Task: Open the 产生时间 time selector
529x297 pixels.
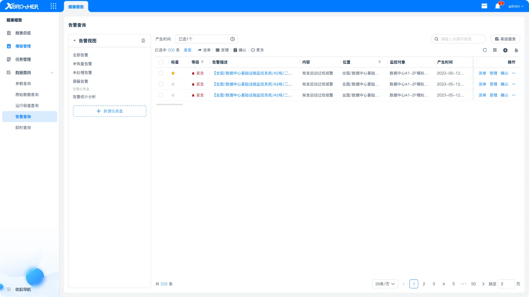Action: click(x=206, y=39)
